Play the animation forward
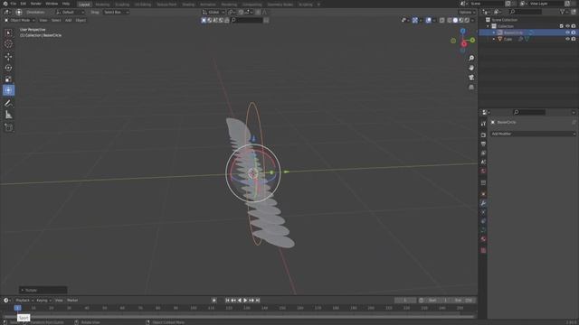The image size is (579, 325). pyautogui.click(x=245, y=301)
